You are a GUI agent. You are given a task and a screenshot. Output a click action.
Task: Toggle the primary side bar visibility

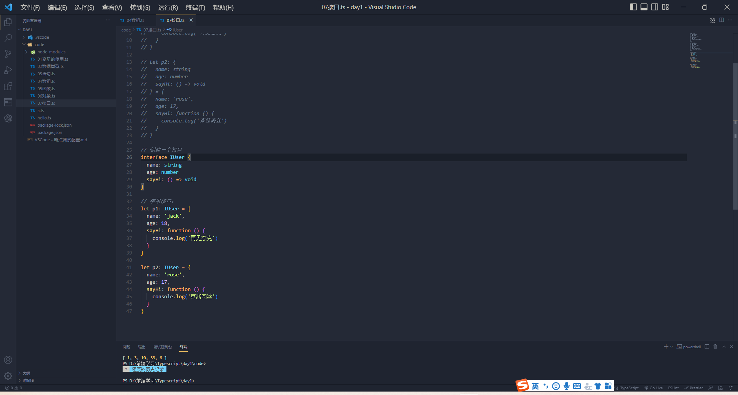[x=633, y=7]
